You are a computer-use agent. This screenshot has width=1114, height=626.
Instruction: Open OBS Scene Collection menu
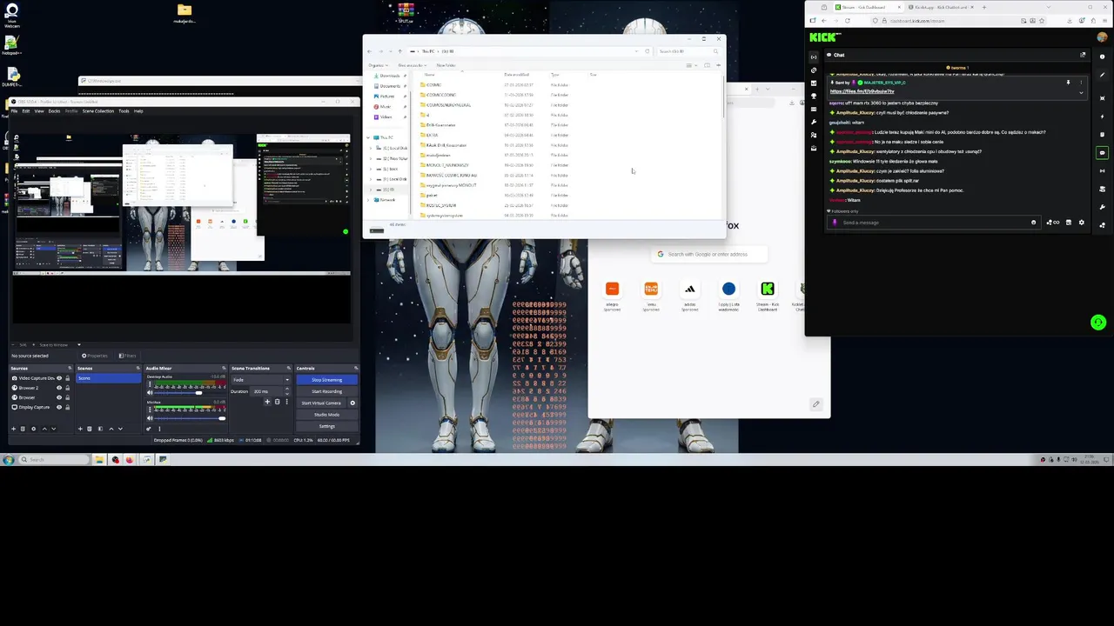(x=98, y=110)
